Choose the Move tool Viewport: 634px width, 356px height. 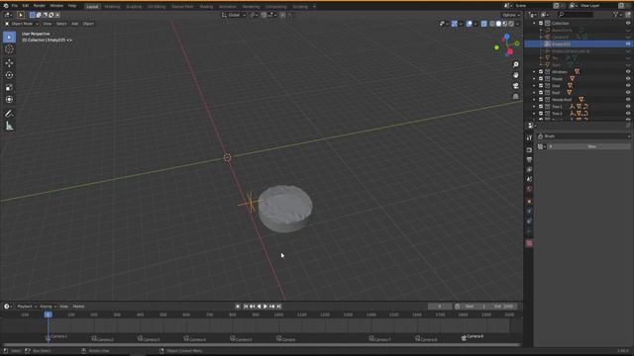coord(9,63)
